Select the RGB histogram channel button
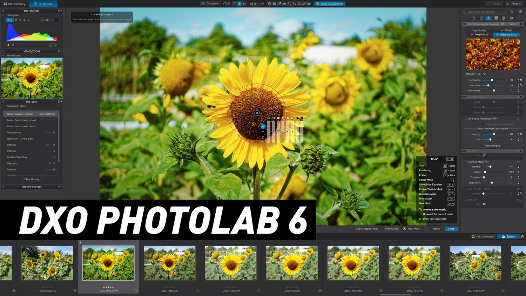The height and width of the screenshot is (296, 526). pos(9,20)
